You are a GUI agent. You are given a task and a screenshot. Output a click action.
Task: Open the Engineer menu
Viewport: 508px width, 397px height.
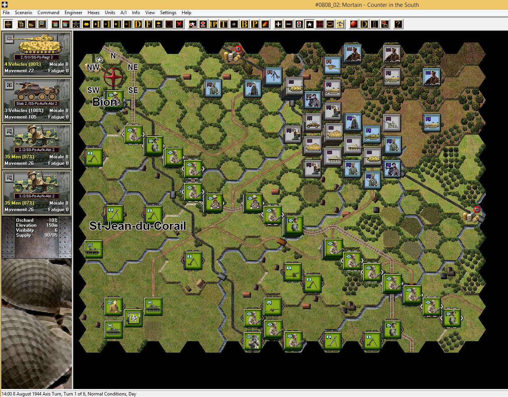pyautogui.click(x=73, y=13)
